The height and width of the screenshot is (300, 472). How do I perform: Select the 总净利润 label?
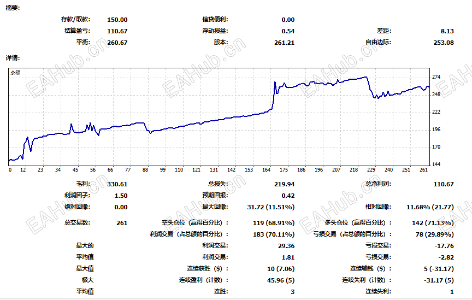pos(378,184)
